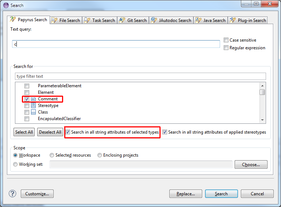This screenshot has height=207, width=281.
Task: Switch to the Task Search tab
Action: [100, 20]
